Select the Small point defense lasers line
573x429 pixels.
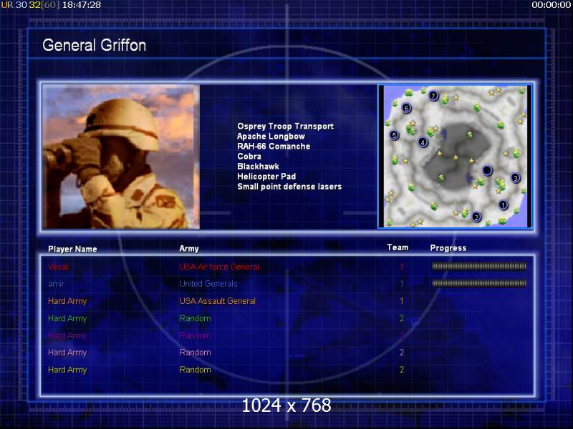[x=289, y=187]
